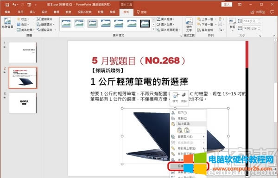
Task: Decrease picture width with the down stepper
Action: [259, 29]
